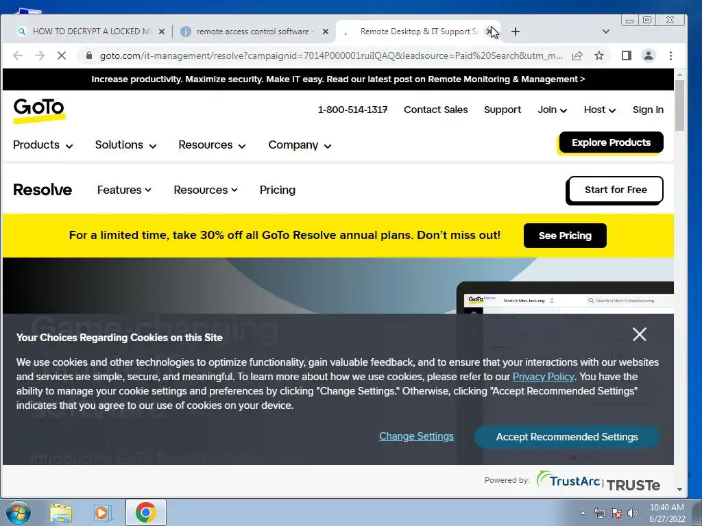Expand the Solutions menu
Image resolution: width=702 pixels, height=526 pixels.
pos(125,145)
